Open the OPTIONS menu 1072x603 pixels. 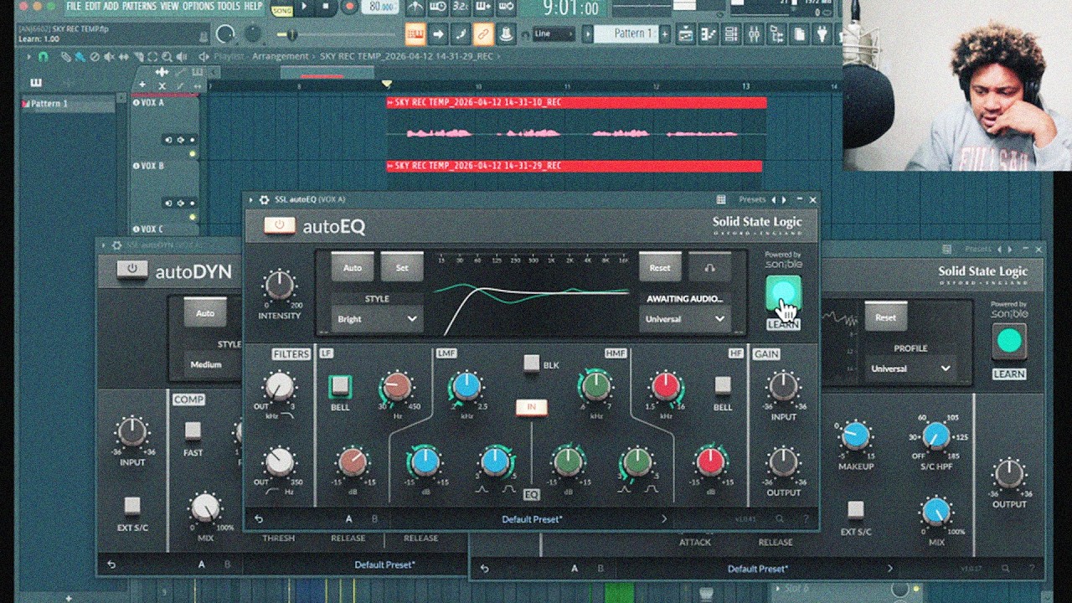[198, 7]
